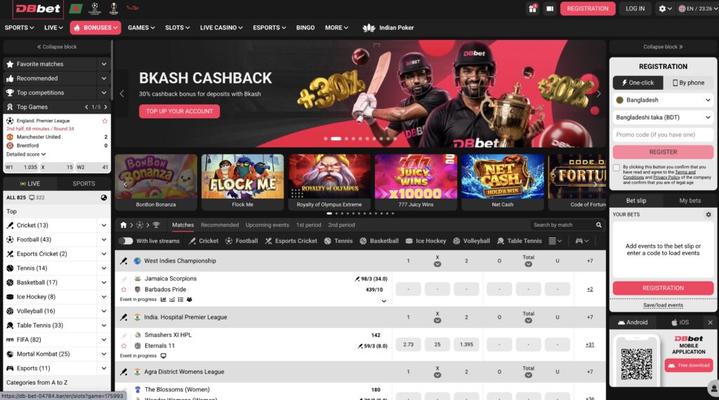Switch to the My bets tab

pos(690,201)
